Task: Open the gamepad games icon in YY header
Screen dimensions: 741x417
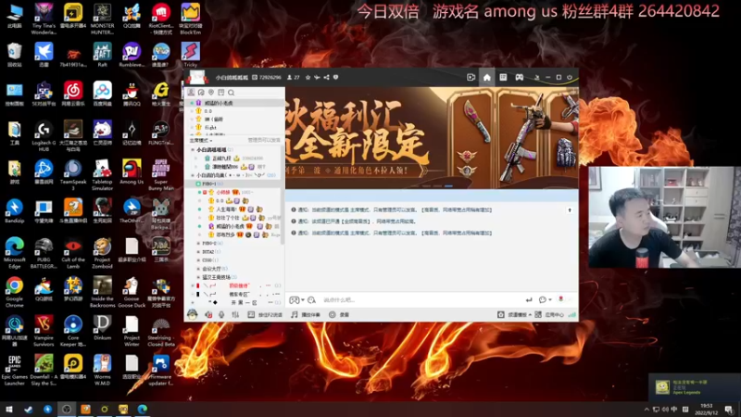Action: click(x=519, y=77)
